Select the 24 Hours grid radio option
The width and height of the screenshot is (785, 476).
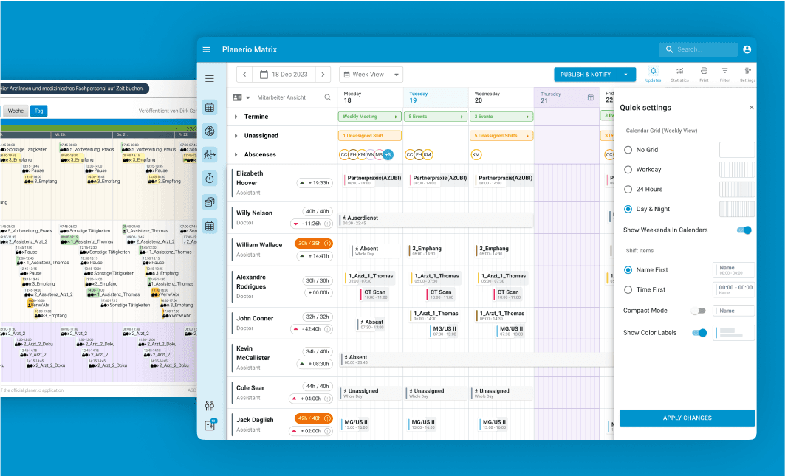628,189
